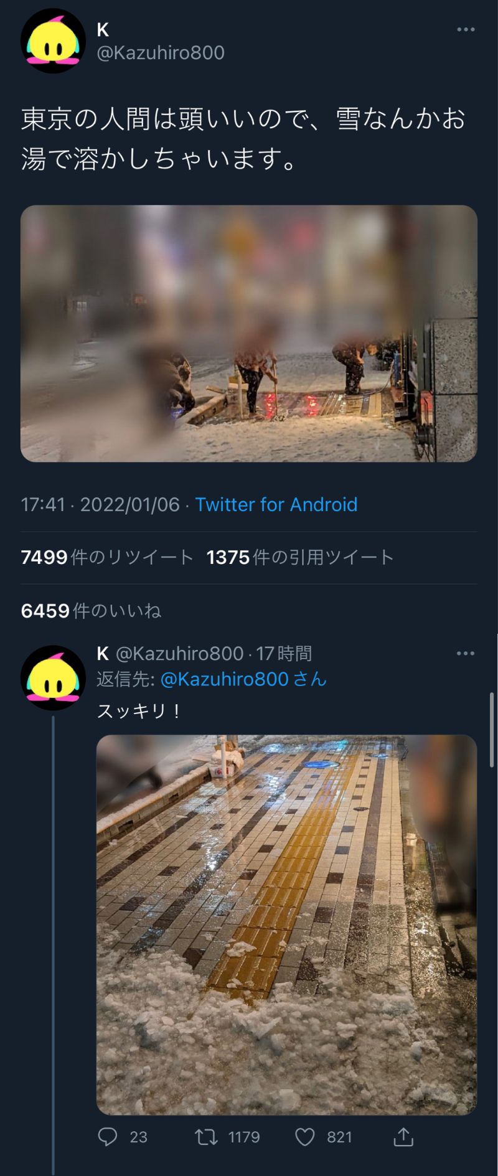Screen dimensions: 498x1176
Task: Open the cleared sidewalk tile photo
Action: click(286, 924)
